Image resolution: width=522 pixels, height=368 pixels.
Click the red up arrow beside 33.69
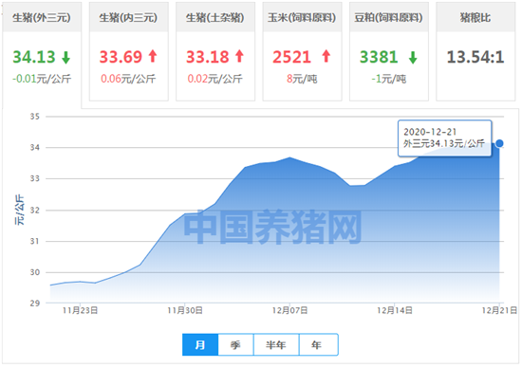[x=153, y=56]
